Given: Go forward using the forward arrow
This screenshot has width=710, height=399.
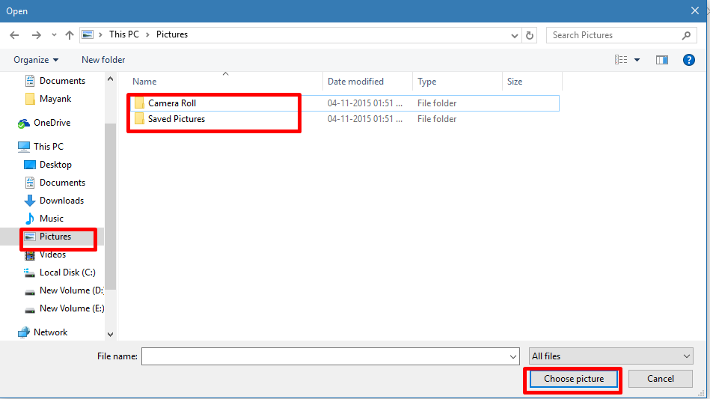Looking at the screenshot, I should (x=36, y=35).
